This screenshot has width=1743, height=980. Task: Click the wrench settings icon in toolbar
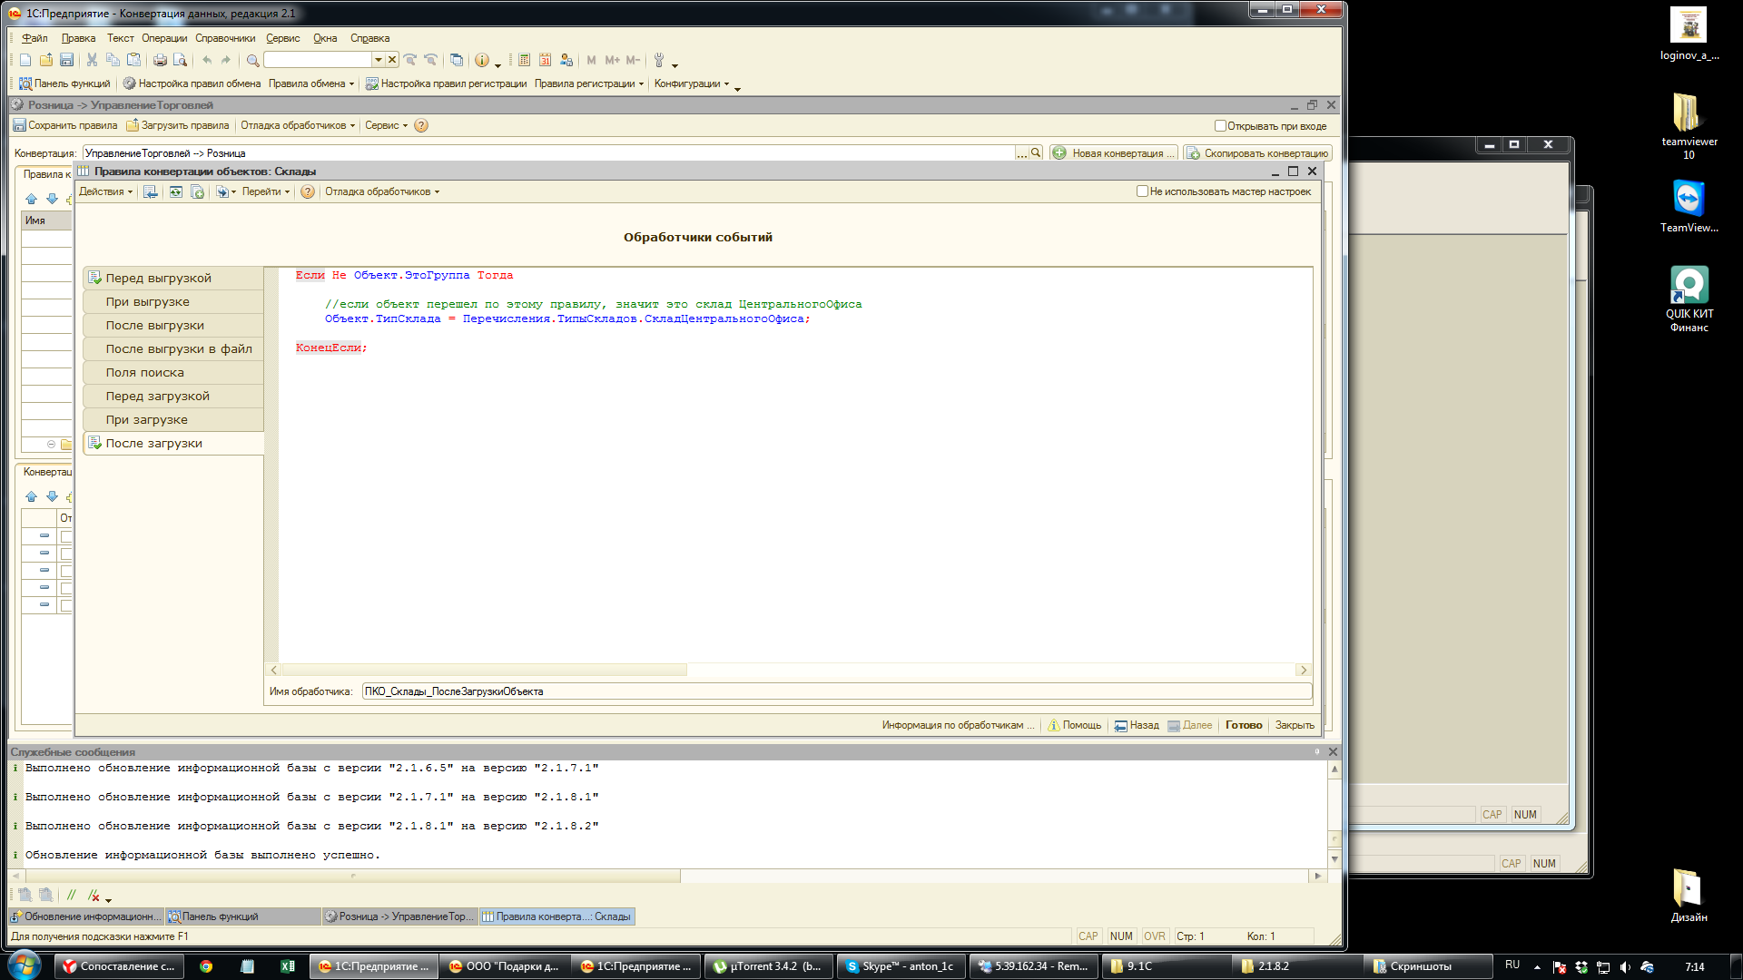[659, 60]
